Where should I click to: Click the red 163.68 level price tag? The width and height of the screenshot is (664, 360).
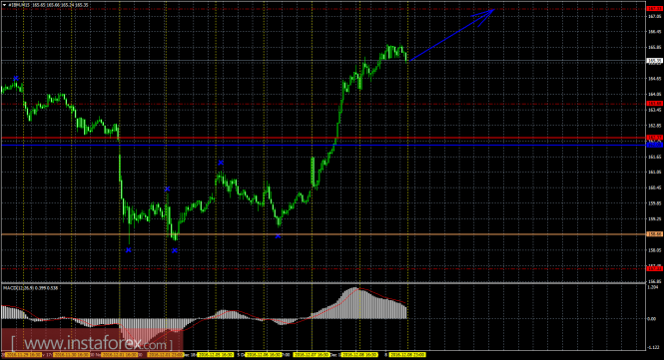click(655, 104)
